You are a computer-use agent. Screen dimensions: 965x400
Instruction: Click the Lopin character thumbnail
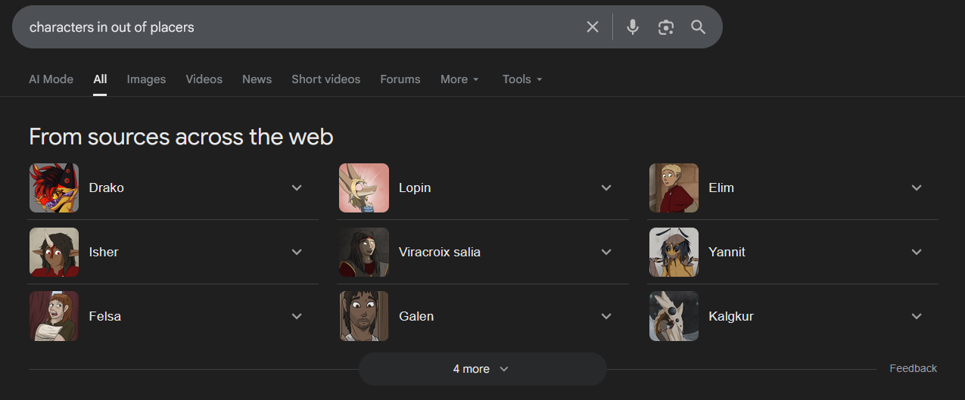(364, 188)
